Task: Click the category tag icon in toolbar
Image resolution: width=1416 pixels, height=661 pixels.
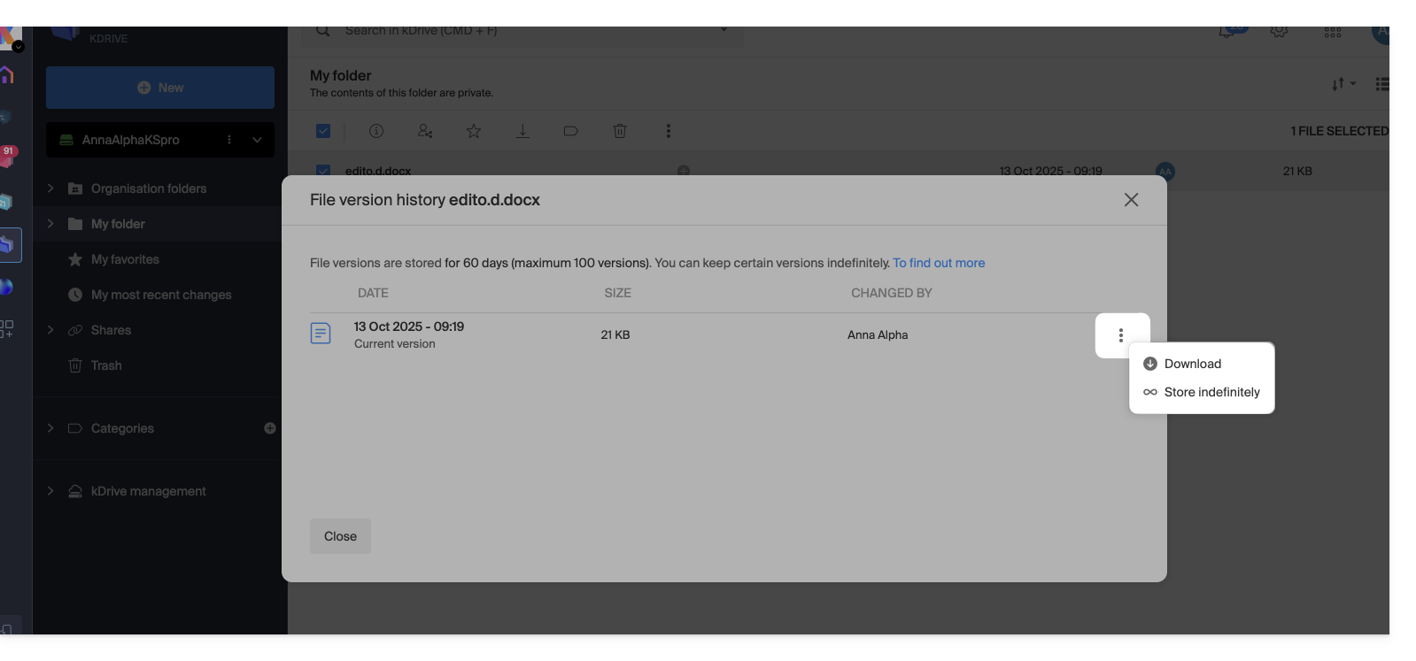Action: (x=571, y=131)
